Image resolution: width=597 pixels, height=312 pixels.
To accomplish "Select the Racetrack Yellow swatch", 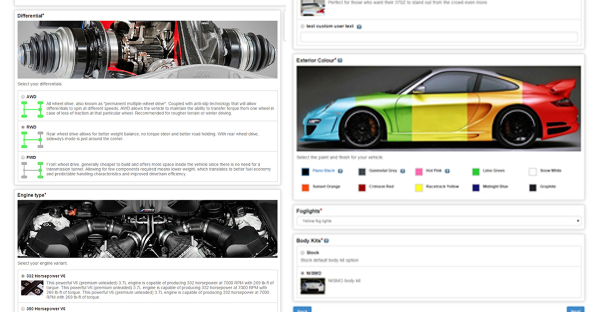I will click(419, 188).
